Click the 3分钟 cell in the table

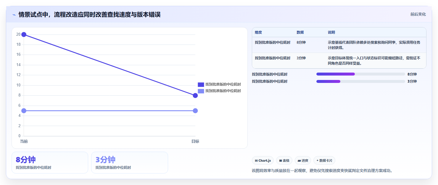[x=301, y=58]
